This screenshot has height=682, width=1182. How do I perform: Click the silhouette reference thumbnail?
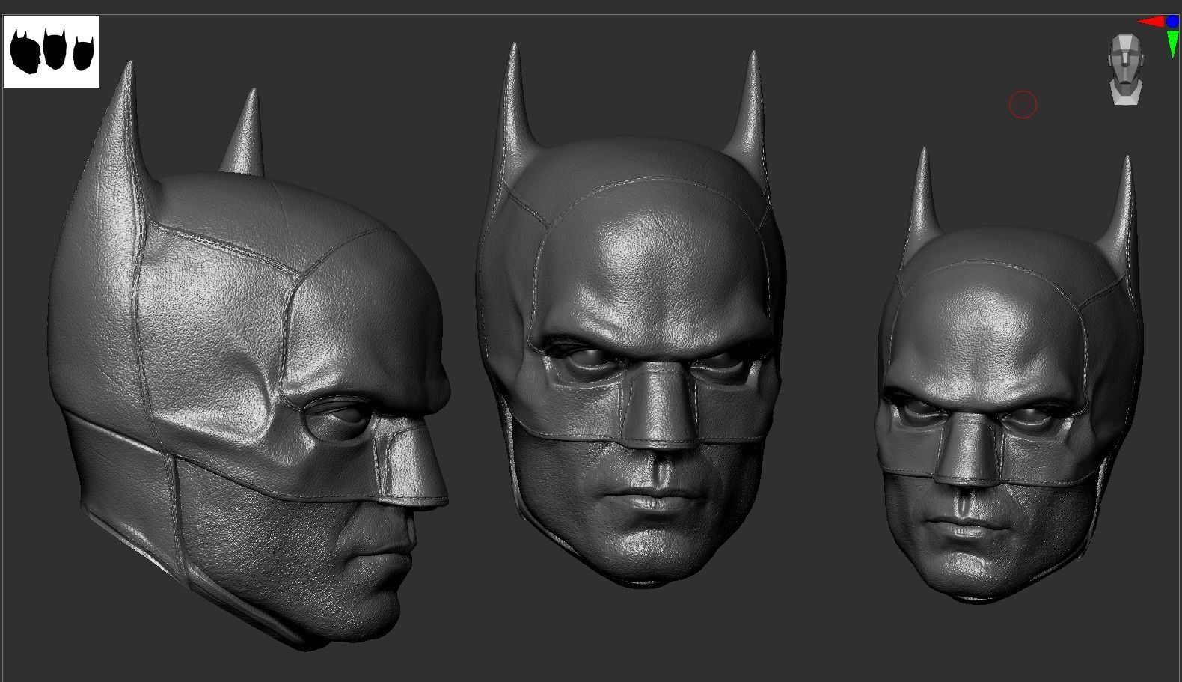click(x=52, y=52)
